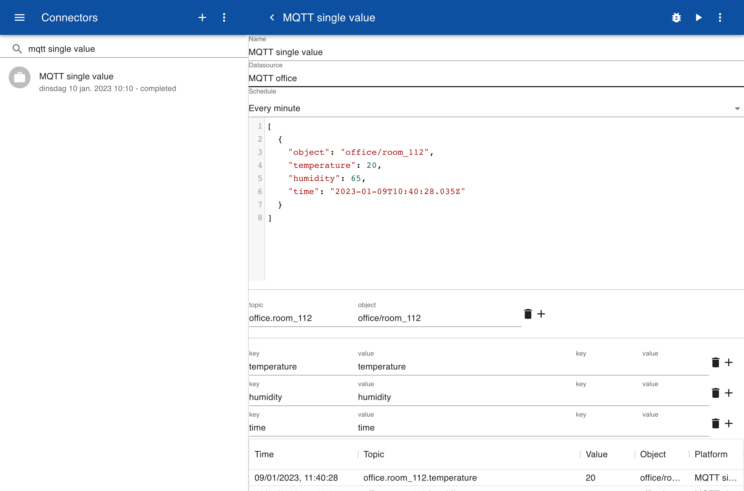The height and width of the screenshot is (491, 744).
Task: Sort by the Object column header
Action: click(652, 454)
